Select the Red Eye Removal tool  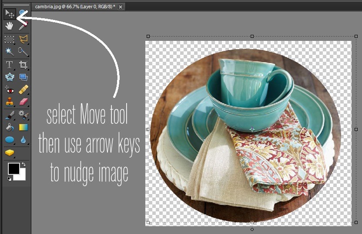[9, 90]
